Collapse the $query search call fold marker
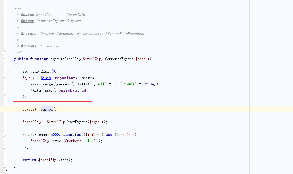This screenshot has width=293, height=174. click(x=4, y=78)
